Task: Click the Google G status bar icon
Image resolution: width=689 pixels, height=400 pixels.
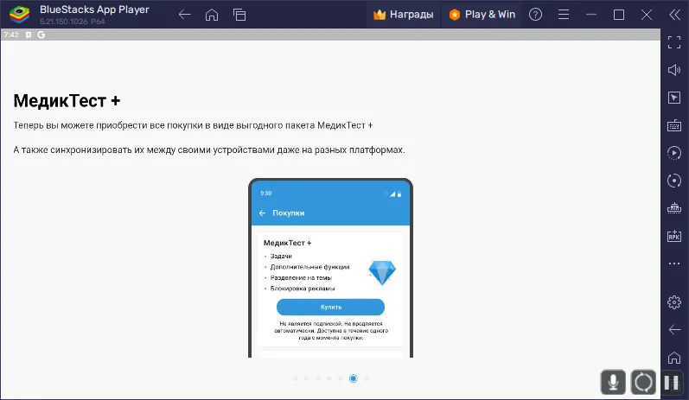Action: pos(41,35)
